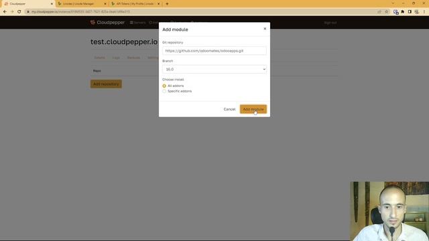429x241 pixels.
Task: Open the Branch 16.0 dropdown
Action: (x=214, y=69)
